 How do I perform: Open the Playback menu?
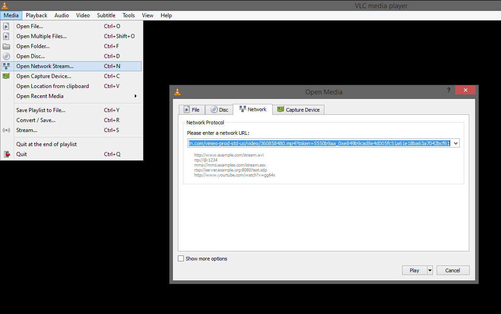tap(36, 15)
